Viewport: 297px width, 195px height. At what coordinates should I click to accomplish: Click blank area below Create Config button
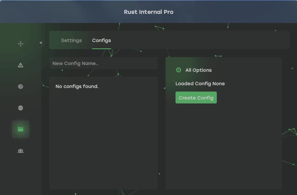coord(224,147)
